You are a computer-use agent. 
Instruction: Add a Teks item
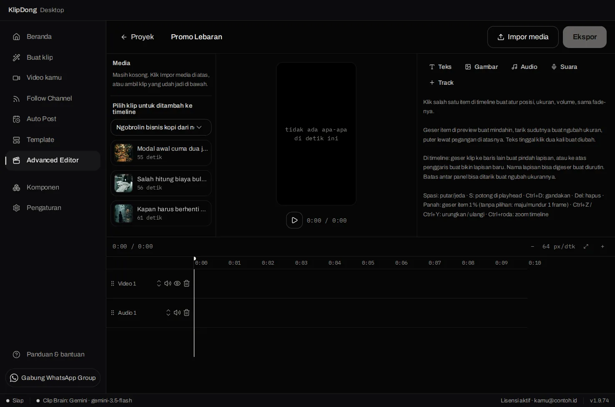pos(440,67)
